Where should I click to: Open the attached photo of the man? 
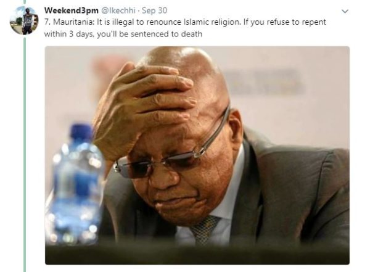click(197, 155)
